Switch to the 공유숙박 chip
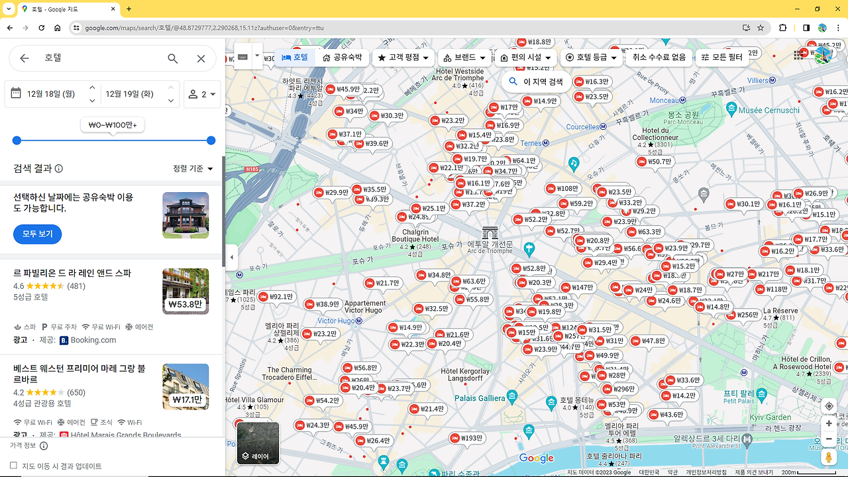The image size is (848, 477). pyautogui.click(x=342, y=57)
